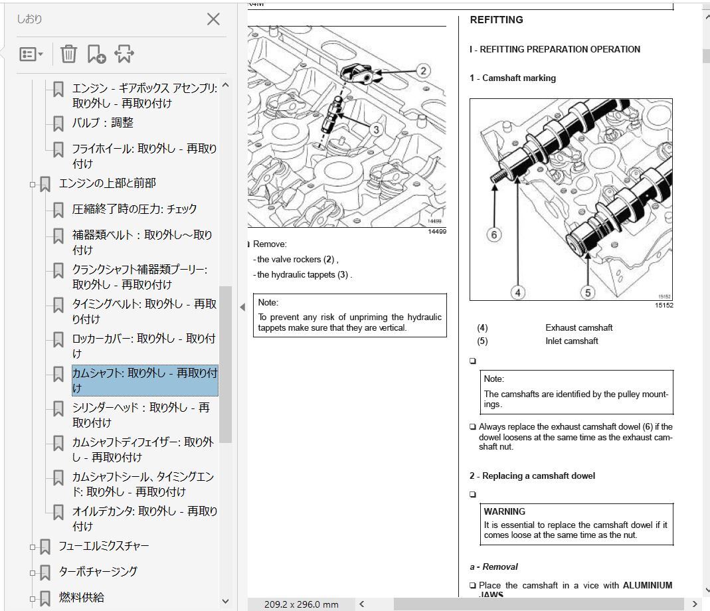Collapse the エンジンの上部と前部 section
The height and width of the screenshot is (611, 710).
[x=32, y=185]
